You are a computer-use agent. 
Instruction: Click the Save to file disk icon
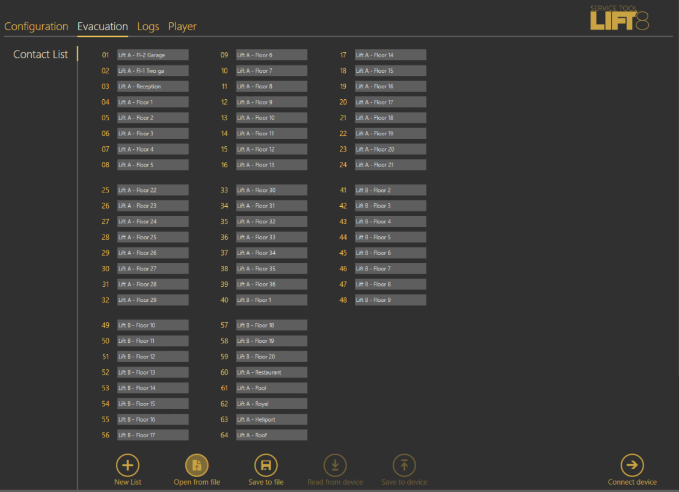(266, 465)
